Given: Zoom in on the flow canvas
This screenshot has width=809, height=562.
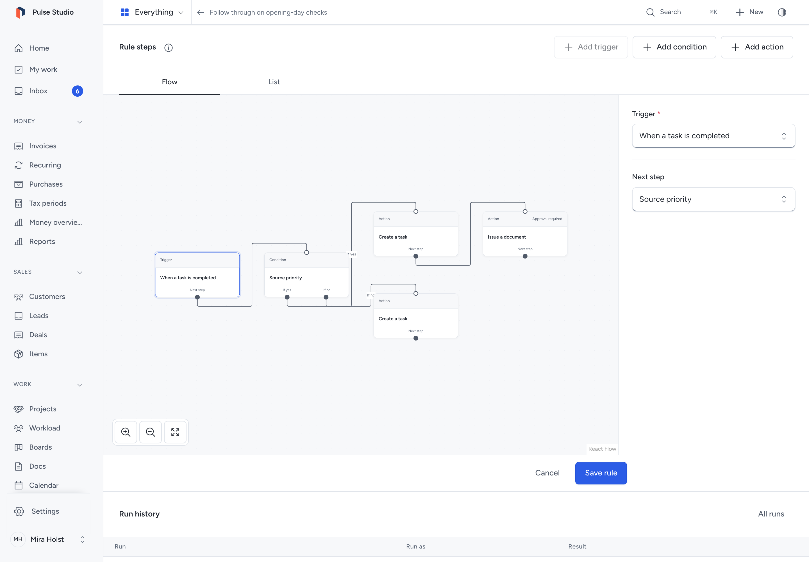Looking at the screenshot, I should [126, 432].
